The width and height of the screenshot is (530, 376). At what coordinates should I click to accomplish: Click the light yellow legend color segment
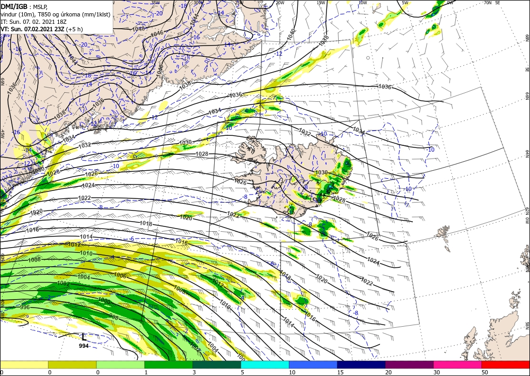click(24, 365)
